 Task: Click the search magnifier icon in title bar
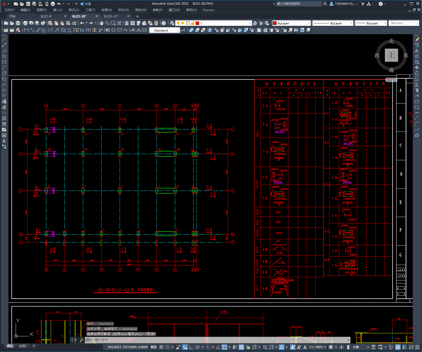325,4
